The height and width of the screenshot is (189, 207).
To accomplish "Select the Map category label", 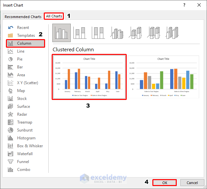I will tap(21, 91).
